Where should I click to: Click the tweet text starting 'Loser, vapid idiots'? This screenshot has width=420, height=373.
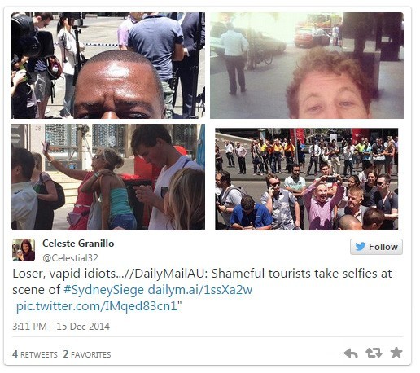(x=202, y=290)
